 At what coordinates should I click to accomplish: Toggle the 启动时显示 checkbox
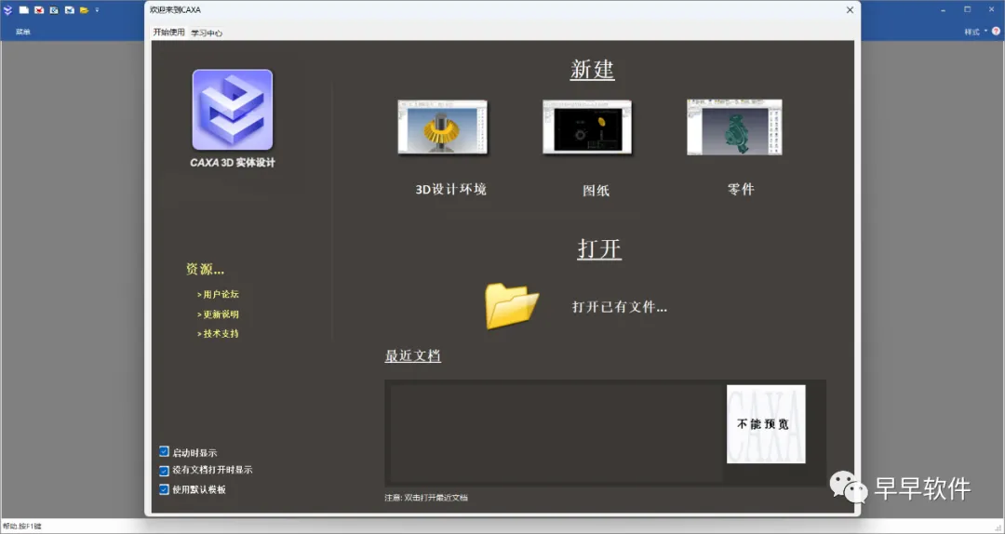pyautogui.click(x=164, y=452)
